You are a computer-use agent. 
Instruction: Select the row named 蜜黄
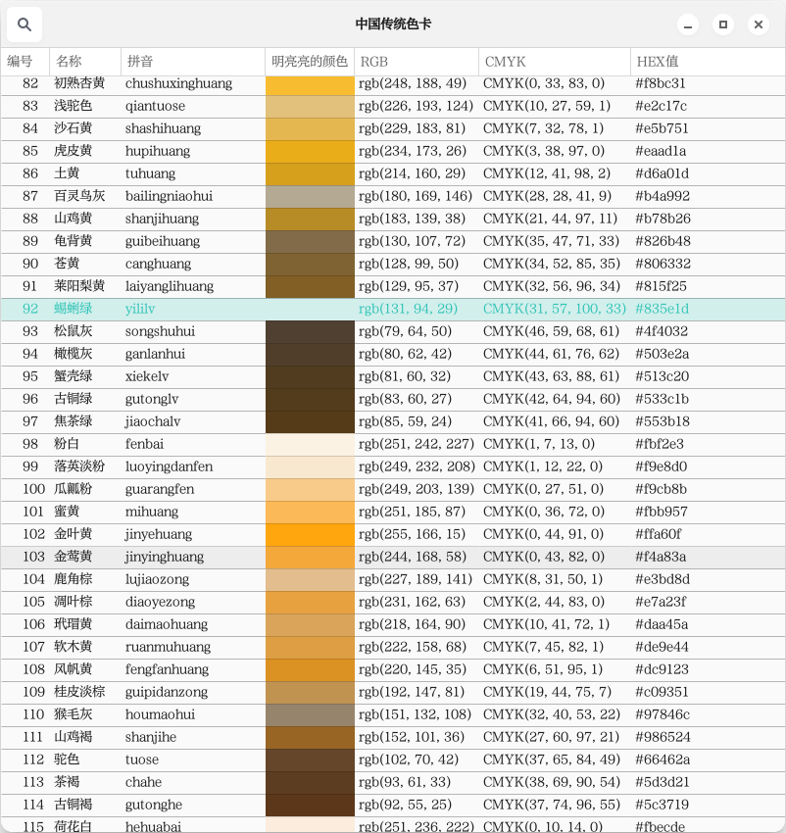pos(393,513)
